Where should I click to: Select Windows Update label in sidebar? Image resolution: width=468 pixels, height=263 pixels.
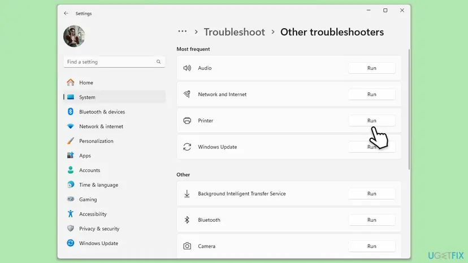point(98,243)
